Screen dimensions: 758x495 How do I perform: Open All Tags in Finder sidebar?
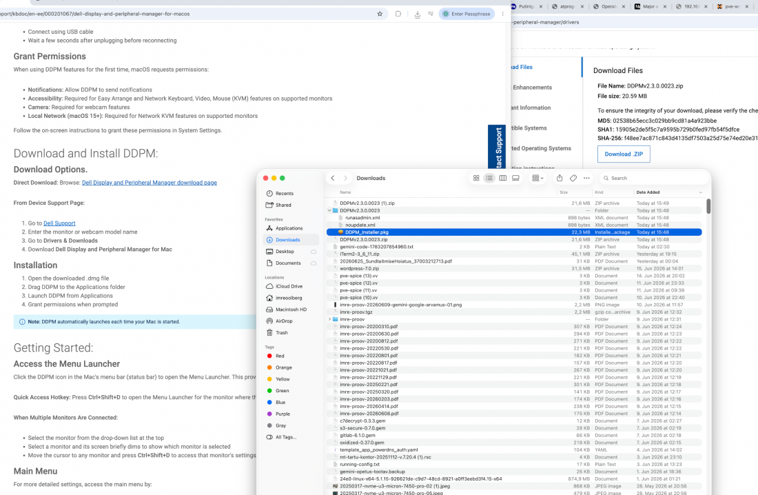[x=286, y=437]
